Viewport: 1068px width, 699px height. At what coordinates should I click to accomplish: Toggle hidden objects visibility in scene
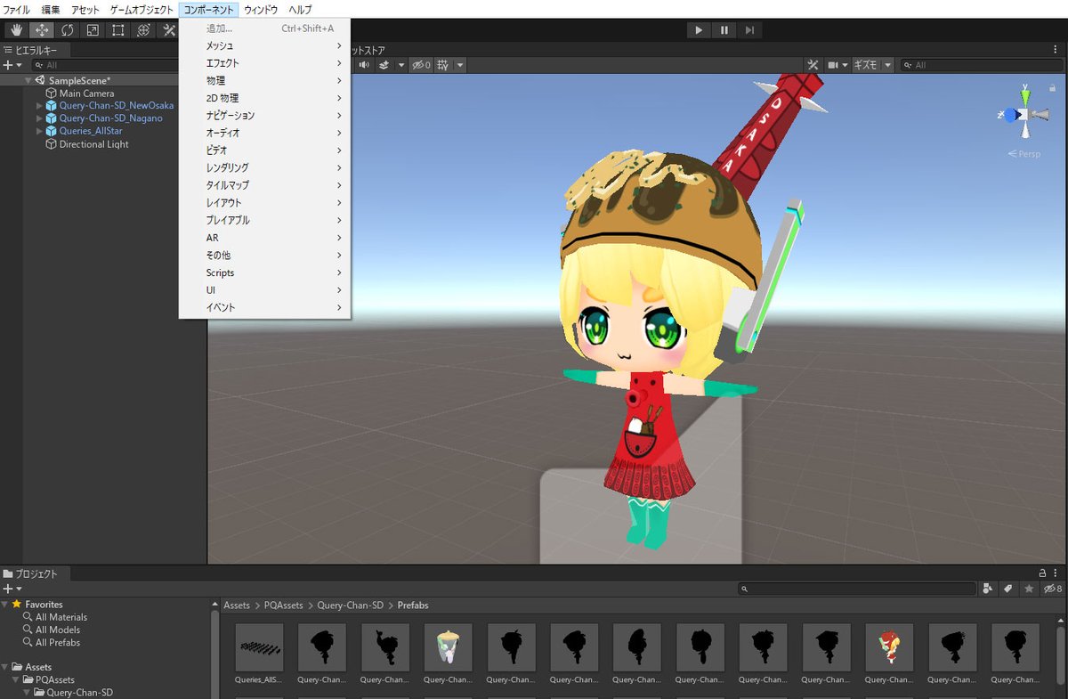point(420,65)
